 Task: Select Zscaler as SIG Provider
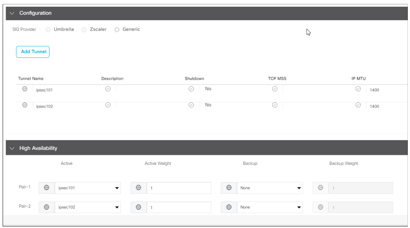click(84, 30)
